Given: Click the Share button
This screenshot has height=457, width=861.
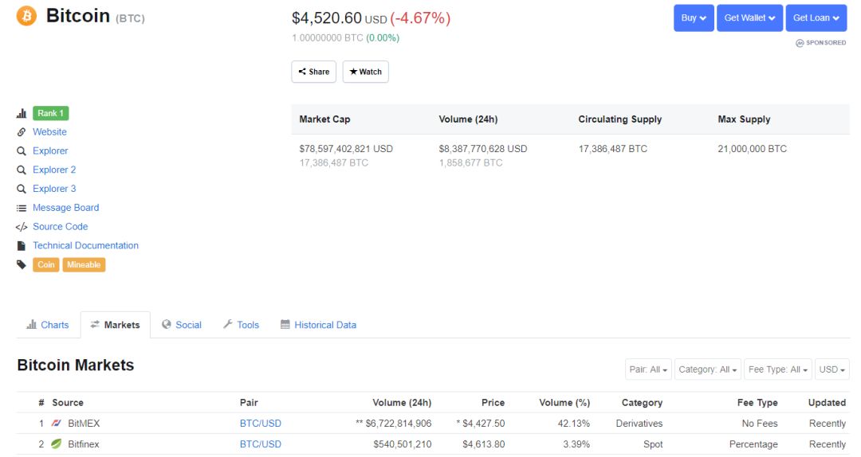Looking at the screenshot, I should 313,72.
